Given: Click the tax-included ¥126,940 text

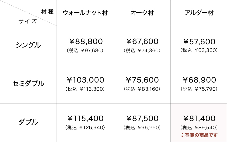Looking at the screenshot, I should tap(85, 127).
